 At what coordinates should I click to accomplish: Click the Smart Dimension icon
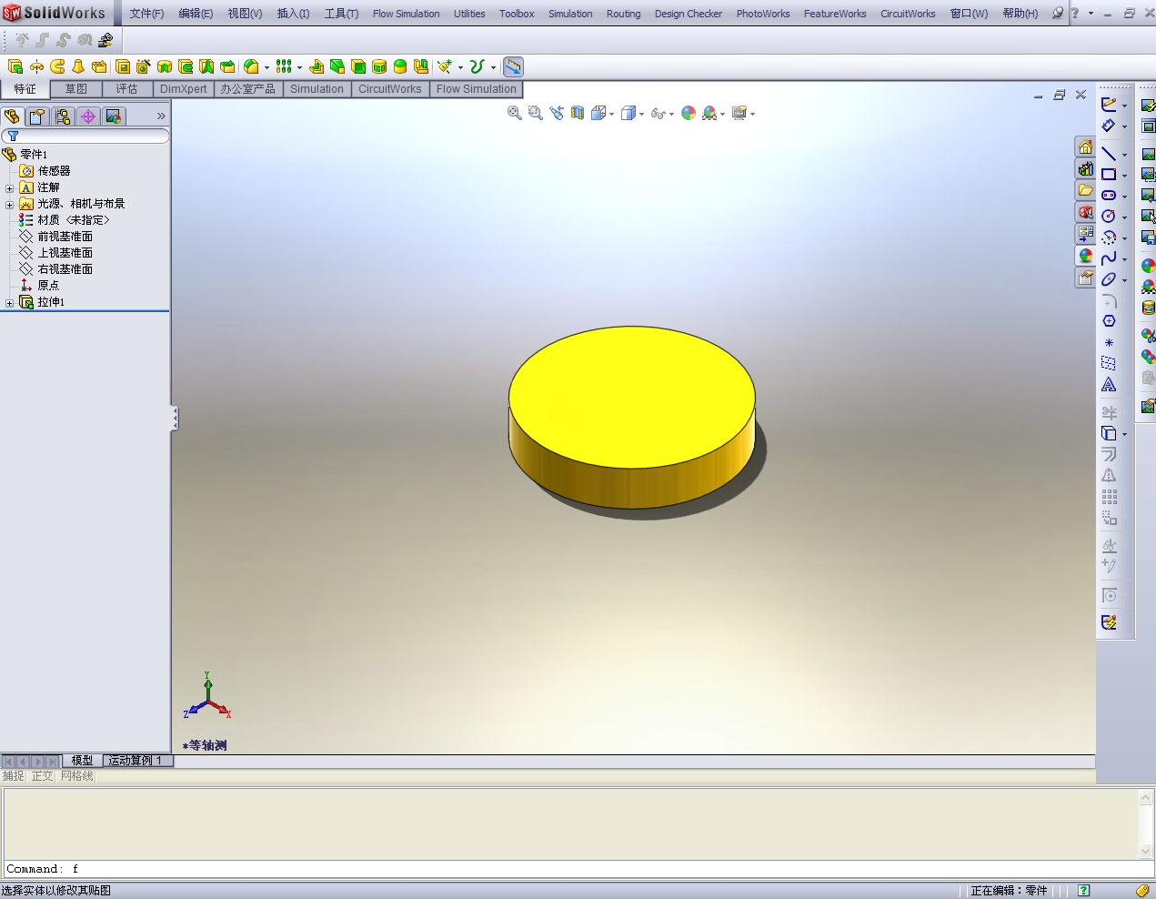[1109, 126]
